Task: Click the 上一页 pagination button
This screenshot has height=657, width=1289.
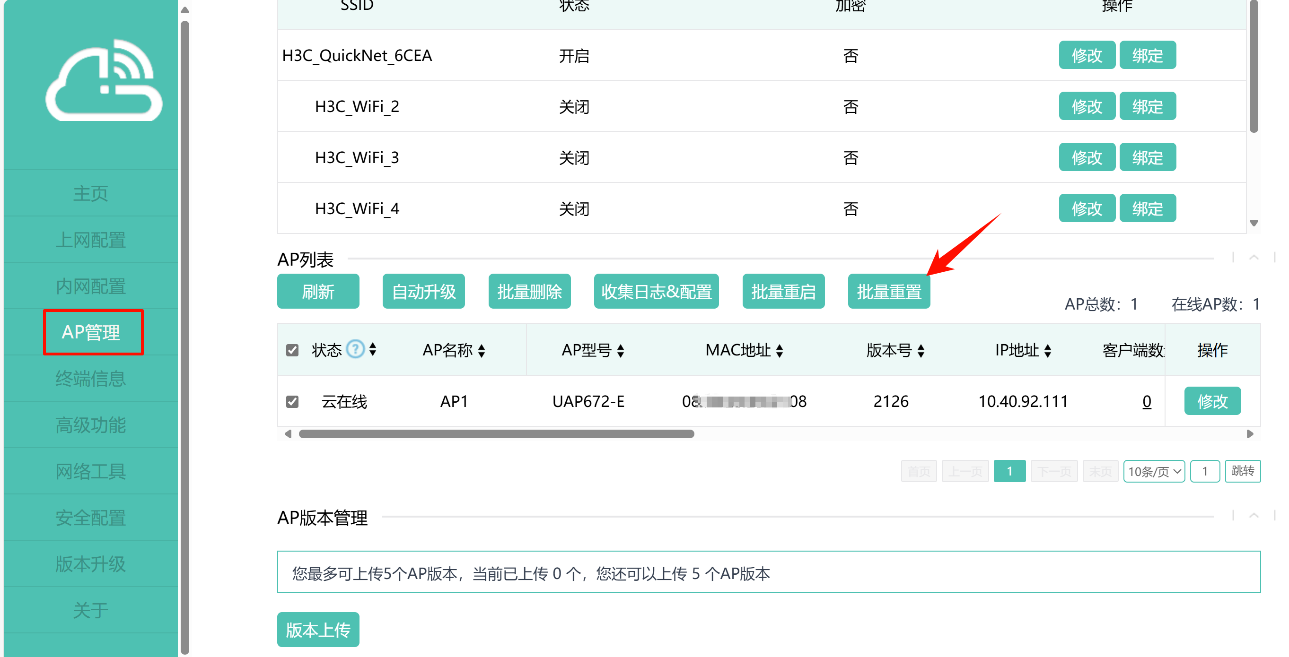Action: [965, 471]
